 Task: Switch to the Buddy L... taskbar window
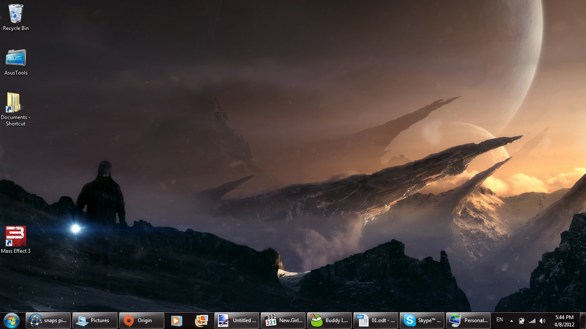tap(329, 321)
